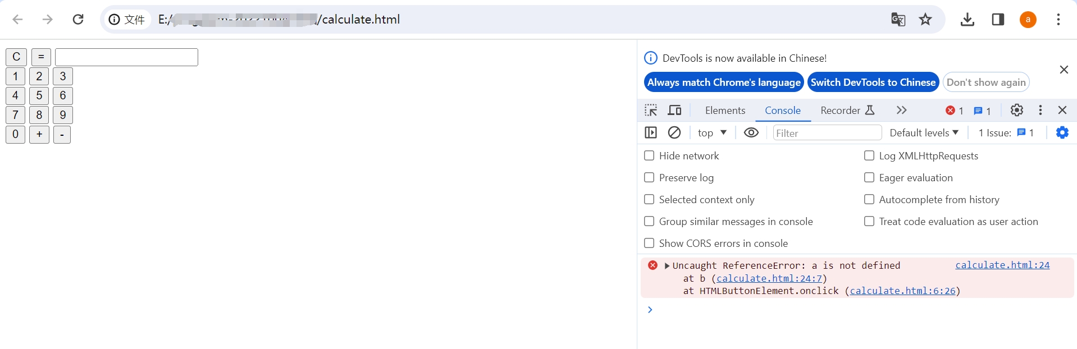Screen dimensions: 1077x349
Task: Click the console Filter input field
Action: point(827,133)
